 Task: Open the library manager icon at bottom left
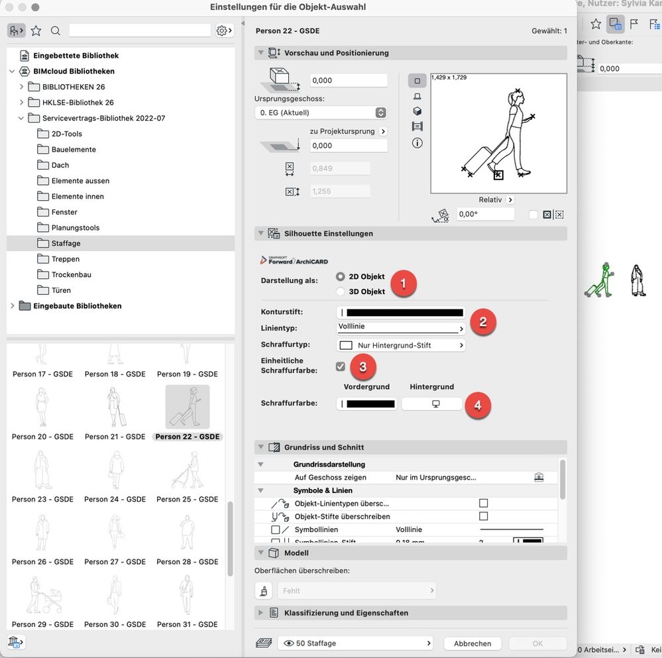pyautogui.click(x=16, y=642)
